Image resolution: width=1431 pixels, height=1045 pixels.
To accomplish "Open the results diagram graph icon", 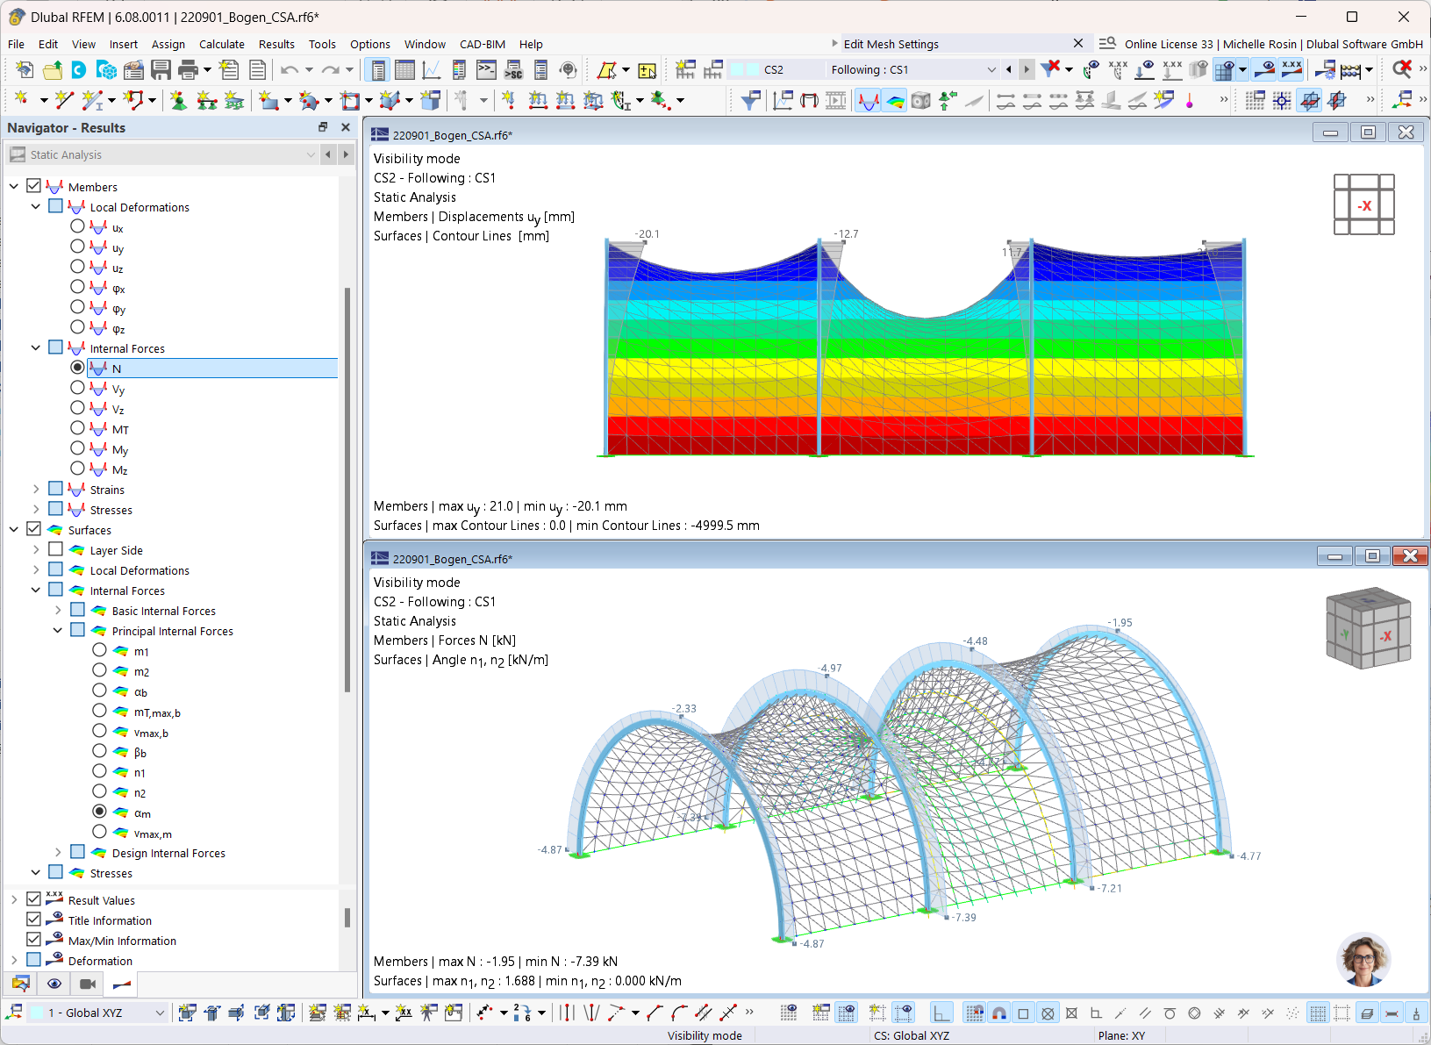I will point(431,70).
